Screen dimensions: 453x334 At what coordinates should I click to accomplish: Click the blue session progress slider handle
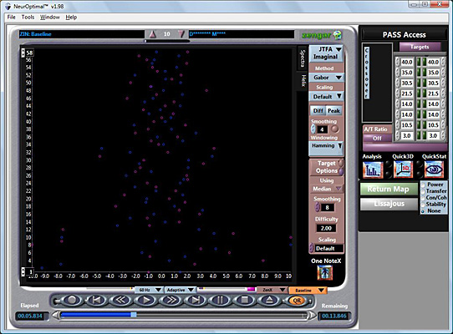134,315
